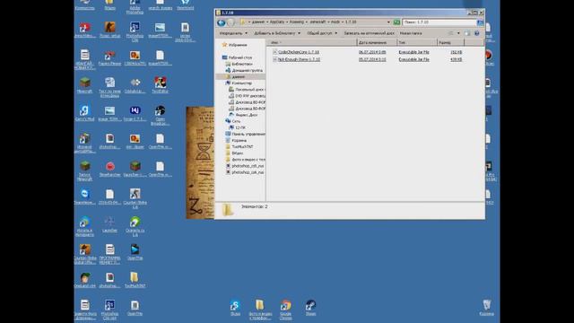The image size is (574, 323).
Task: Open the Launcher desktop icon
Action: (x=109, y=224)
